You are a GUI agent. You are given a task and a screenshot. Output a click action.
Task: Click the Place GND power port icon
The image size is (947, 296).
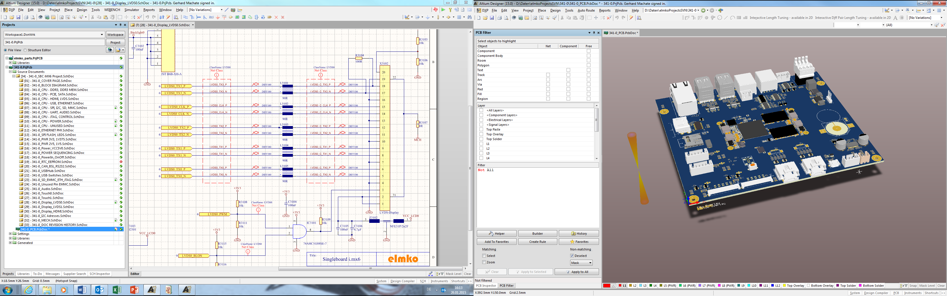[x=218, y=17]
